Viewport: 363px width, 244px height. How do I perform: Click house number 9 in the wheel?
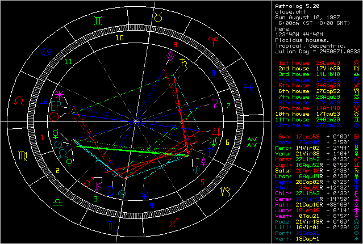pyautogui.click(x=175, y=44)
